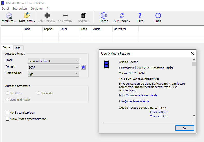Open the xmedia-recode.de website link
This screenshot has width=204, height=142.
coord(138,95)
